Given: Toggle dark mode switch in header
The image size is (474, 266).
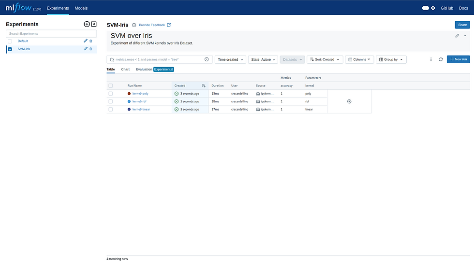Looking at the screenshot, I should pyautogui.click(x=425, y=8).
